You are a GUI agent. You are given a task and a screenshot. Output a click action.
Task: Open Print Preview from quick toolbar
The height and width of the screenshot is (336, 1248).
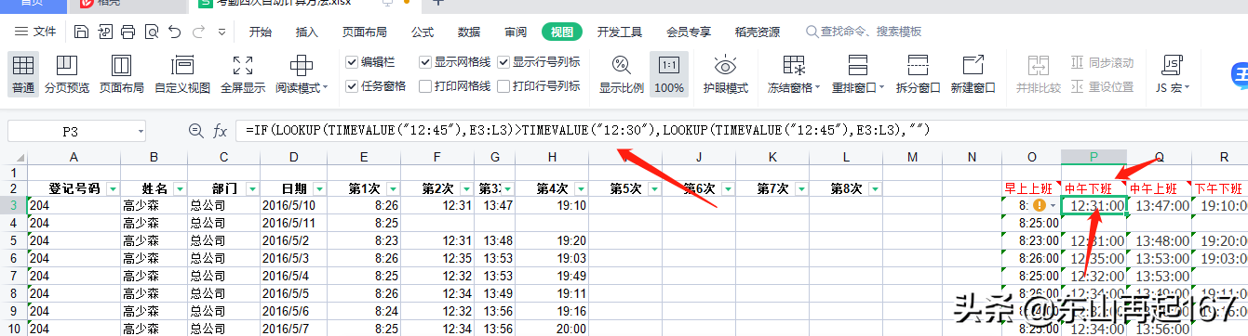(152, 32)
